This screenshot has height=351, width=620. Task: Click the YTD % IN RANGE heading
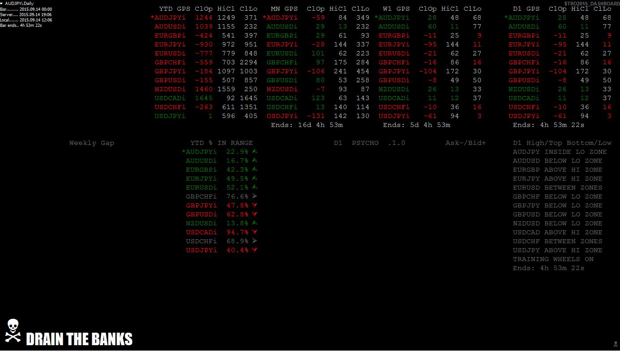222,143
